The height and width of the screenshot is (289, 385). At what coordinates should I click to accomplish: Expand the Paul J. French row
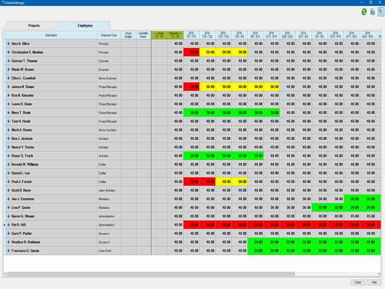coord(8,182)
